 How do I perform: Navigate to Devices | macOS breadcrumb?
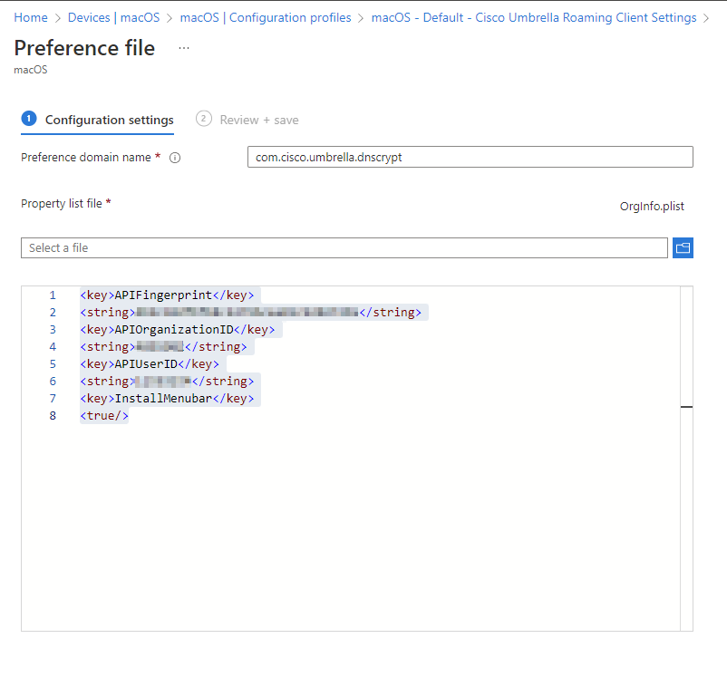(113, 17)
